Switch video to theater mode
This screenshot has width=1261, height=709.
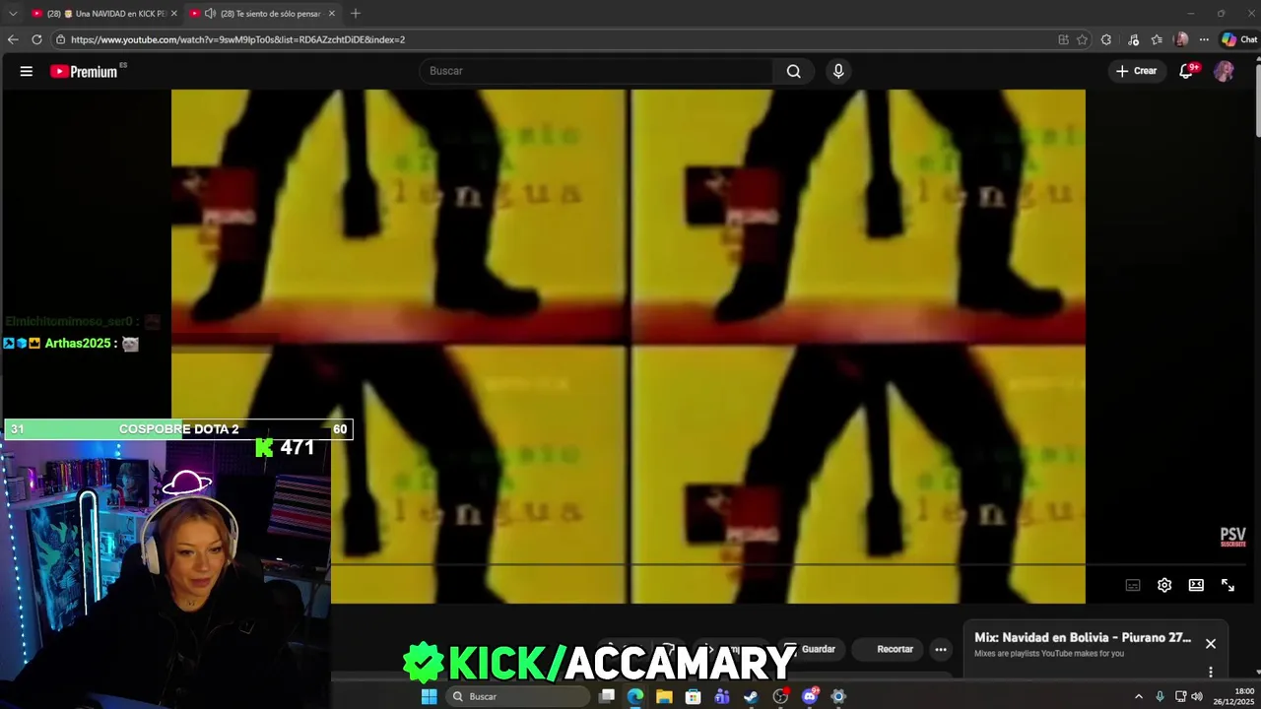[1196, 585]
